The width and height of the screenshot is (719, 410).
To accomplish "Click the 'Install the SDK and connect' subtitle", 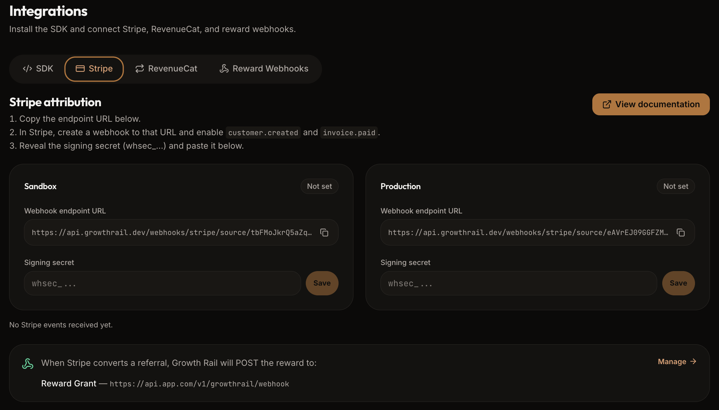I will 152,29.
